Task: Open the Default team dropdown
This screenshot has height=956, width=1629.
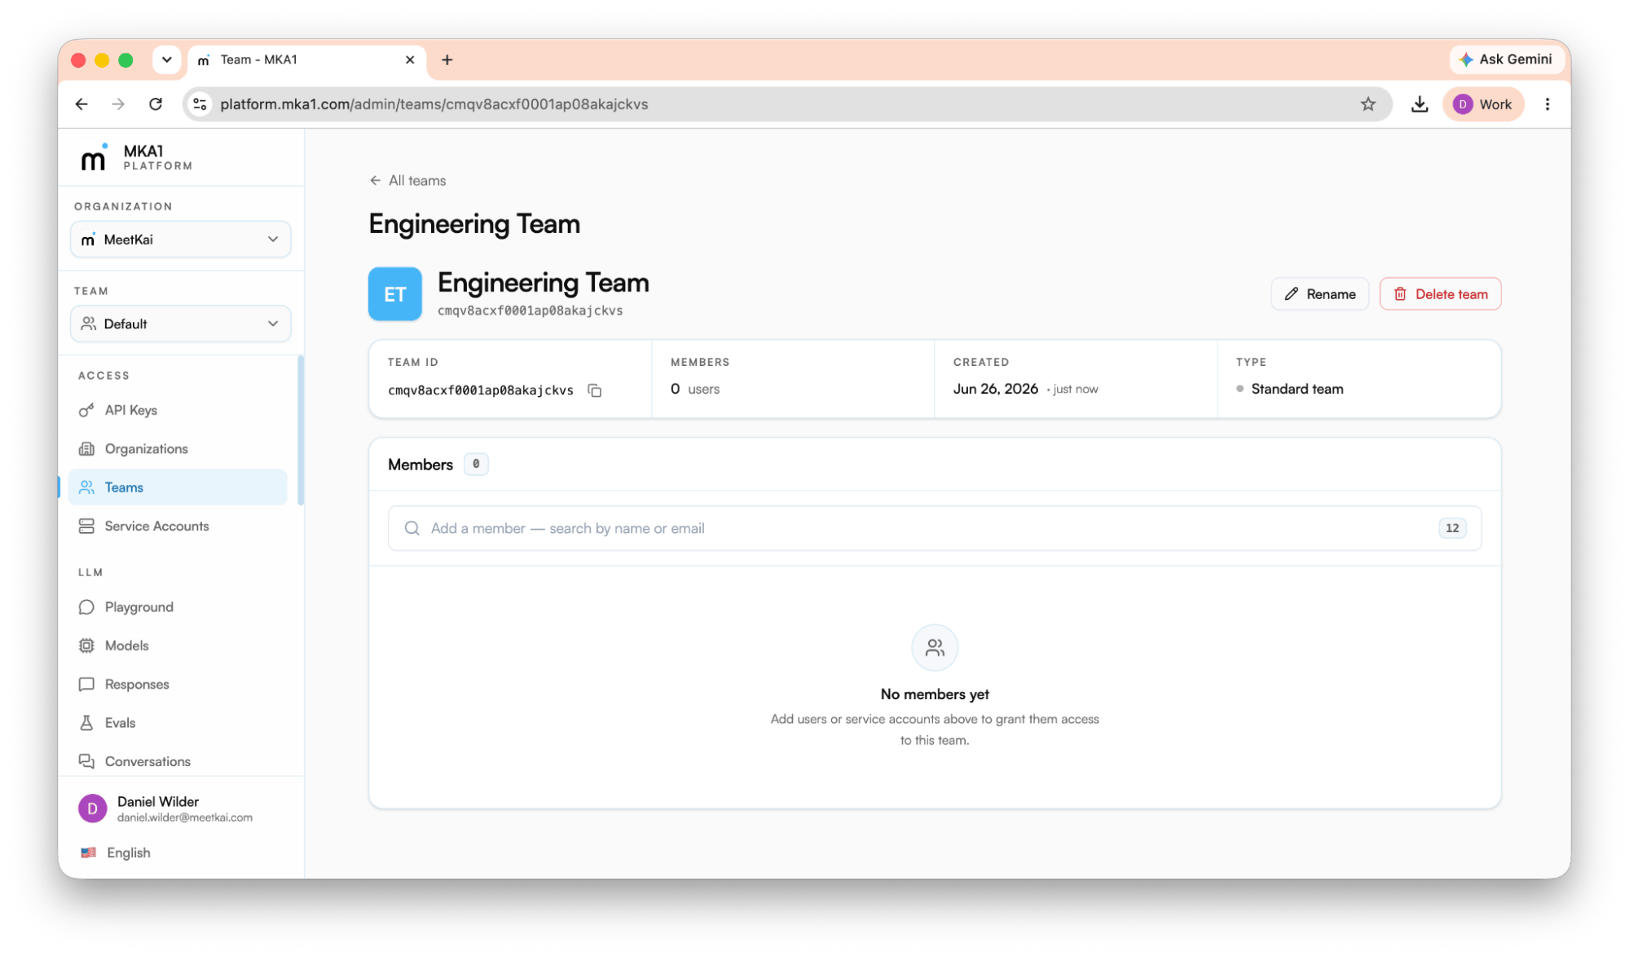Action: click(181, 324)
